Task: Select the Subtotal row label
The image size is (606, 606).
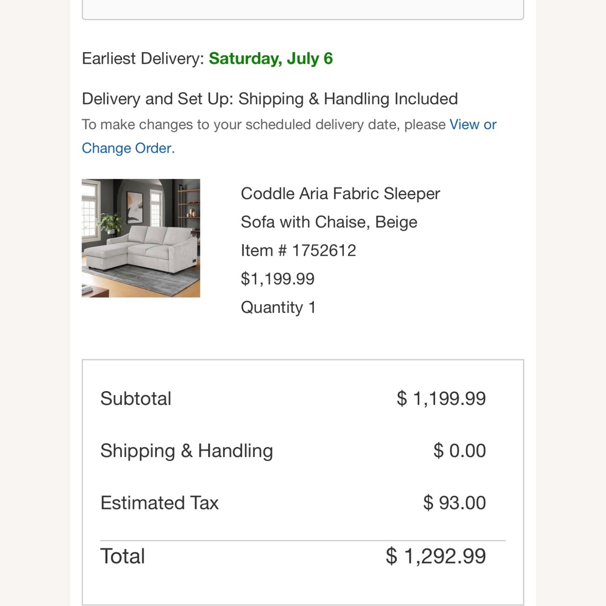Action: [136, 398]
